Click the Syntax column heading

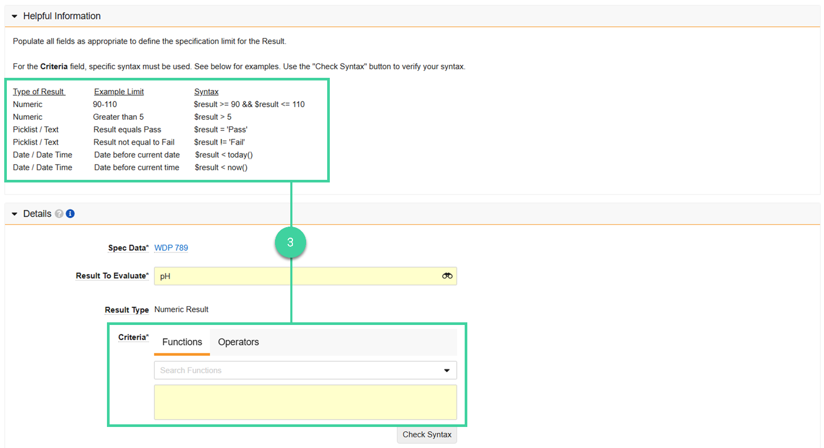(206, 91)
